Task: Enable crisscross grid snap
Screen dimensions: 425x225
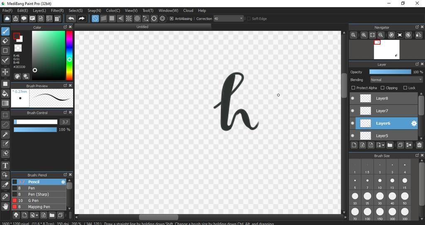Action: (112, 18)
